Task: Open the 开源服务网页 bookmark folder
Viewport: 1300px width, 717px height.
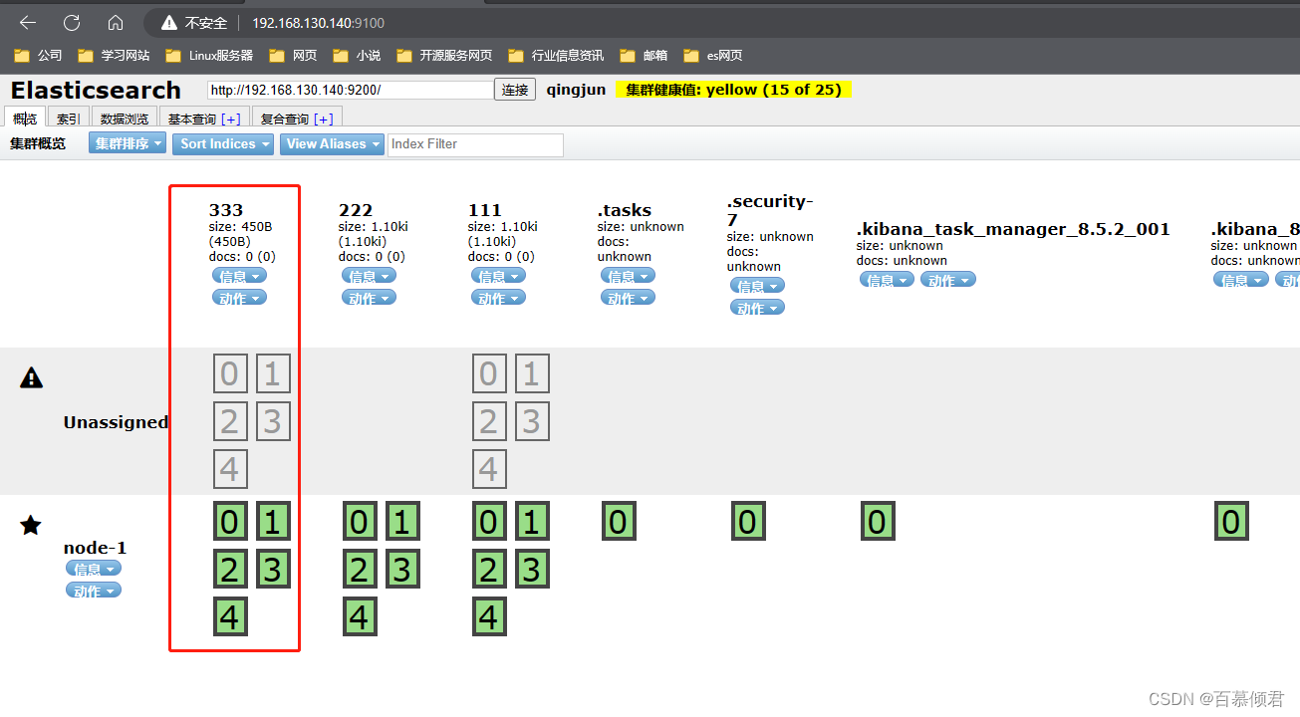Action: pyautogui.click(x=444, y=56)
